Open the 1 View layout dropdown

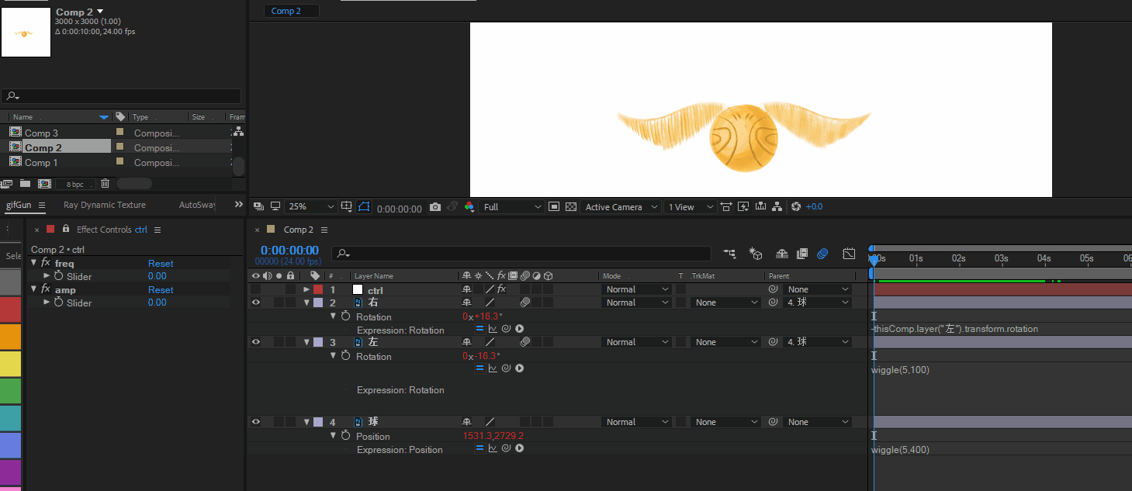[x=691, y=207]
